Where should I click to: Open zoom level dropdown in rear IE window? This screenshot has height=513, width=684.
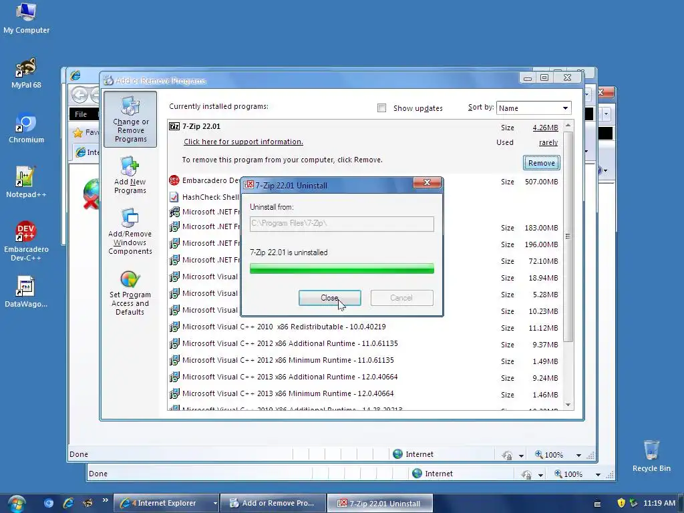(598, 475)
